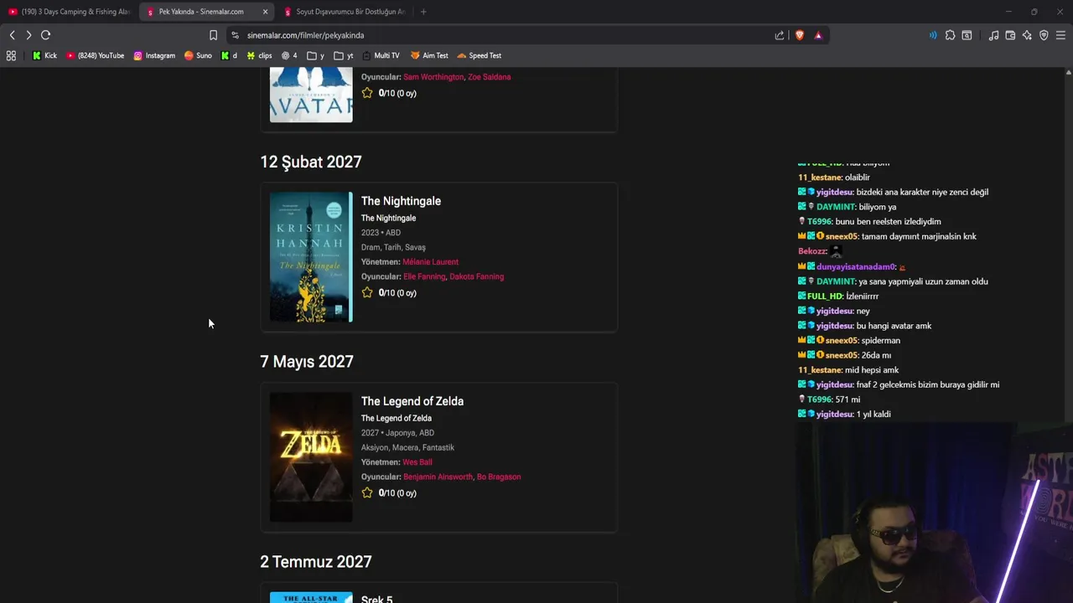Image resolution: width=1073 pixels, height=603 pixels.
Task: Open the browser hamburger main menu
Action: tap(1060, 35)
